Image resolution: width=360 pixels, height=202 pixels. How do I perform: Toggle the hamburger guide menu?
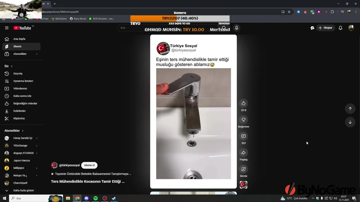(x=7, y=28)
